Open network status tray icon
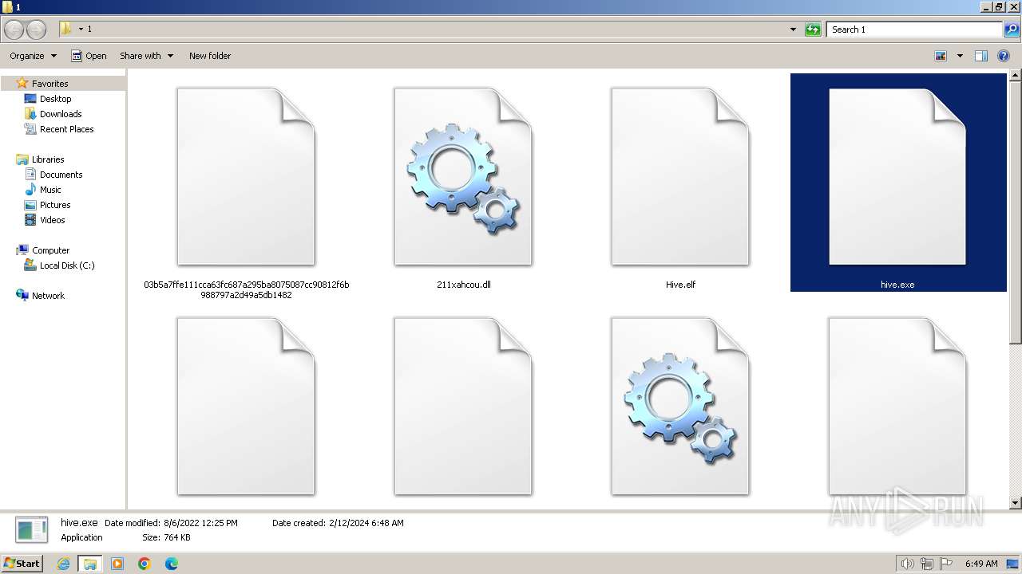The width and height of the screenshot is (1022, 574). [927, 564]
